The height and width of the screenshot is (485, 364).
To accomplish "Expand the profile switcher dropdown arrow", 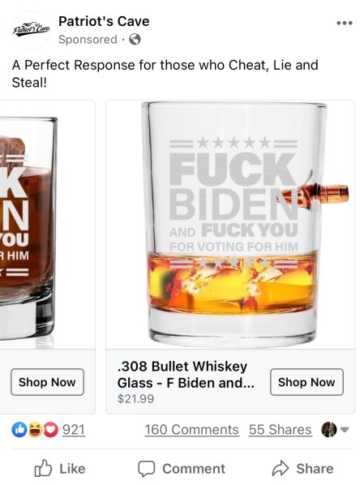I will coord(345,429).
